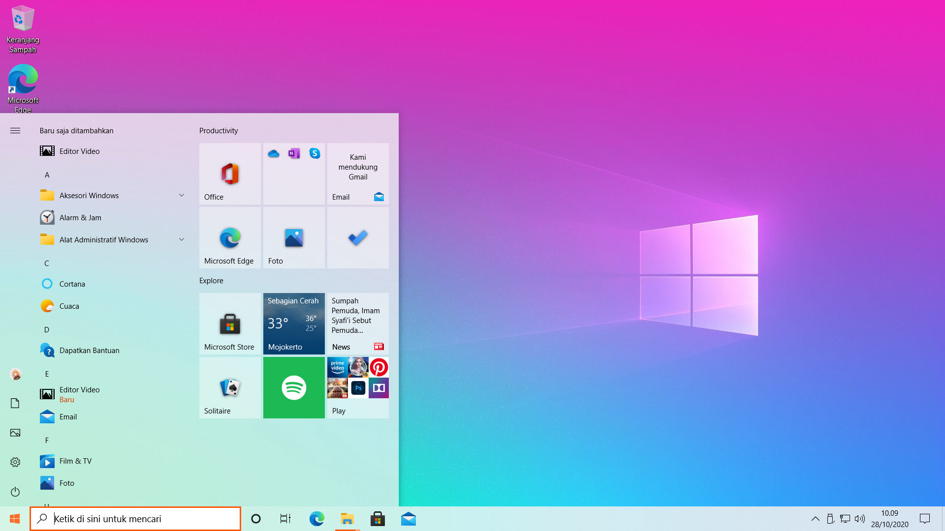Click the volume icon in the system tray
The width and height of the screenshot is (945, 531).
859,519
